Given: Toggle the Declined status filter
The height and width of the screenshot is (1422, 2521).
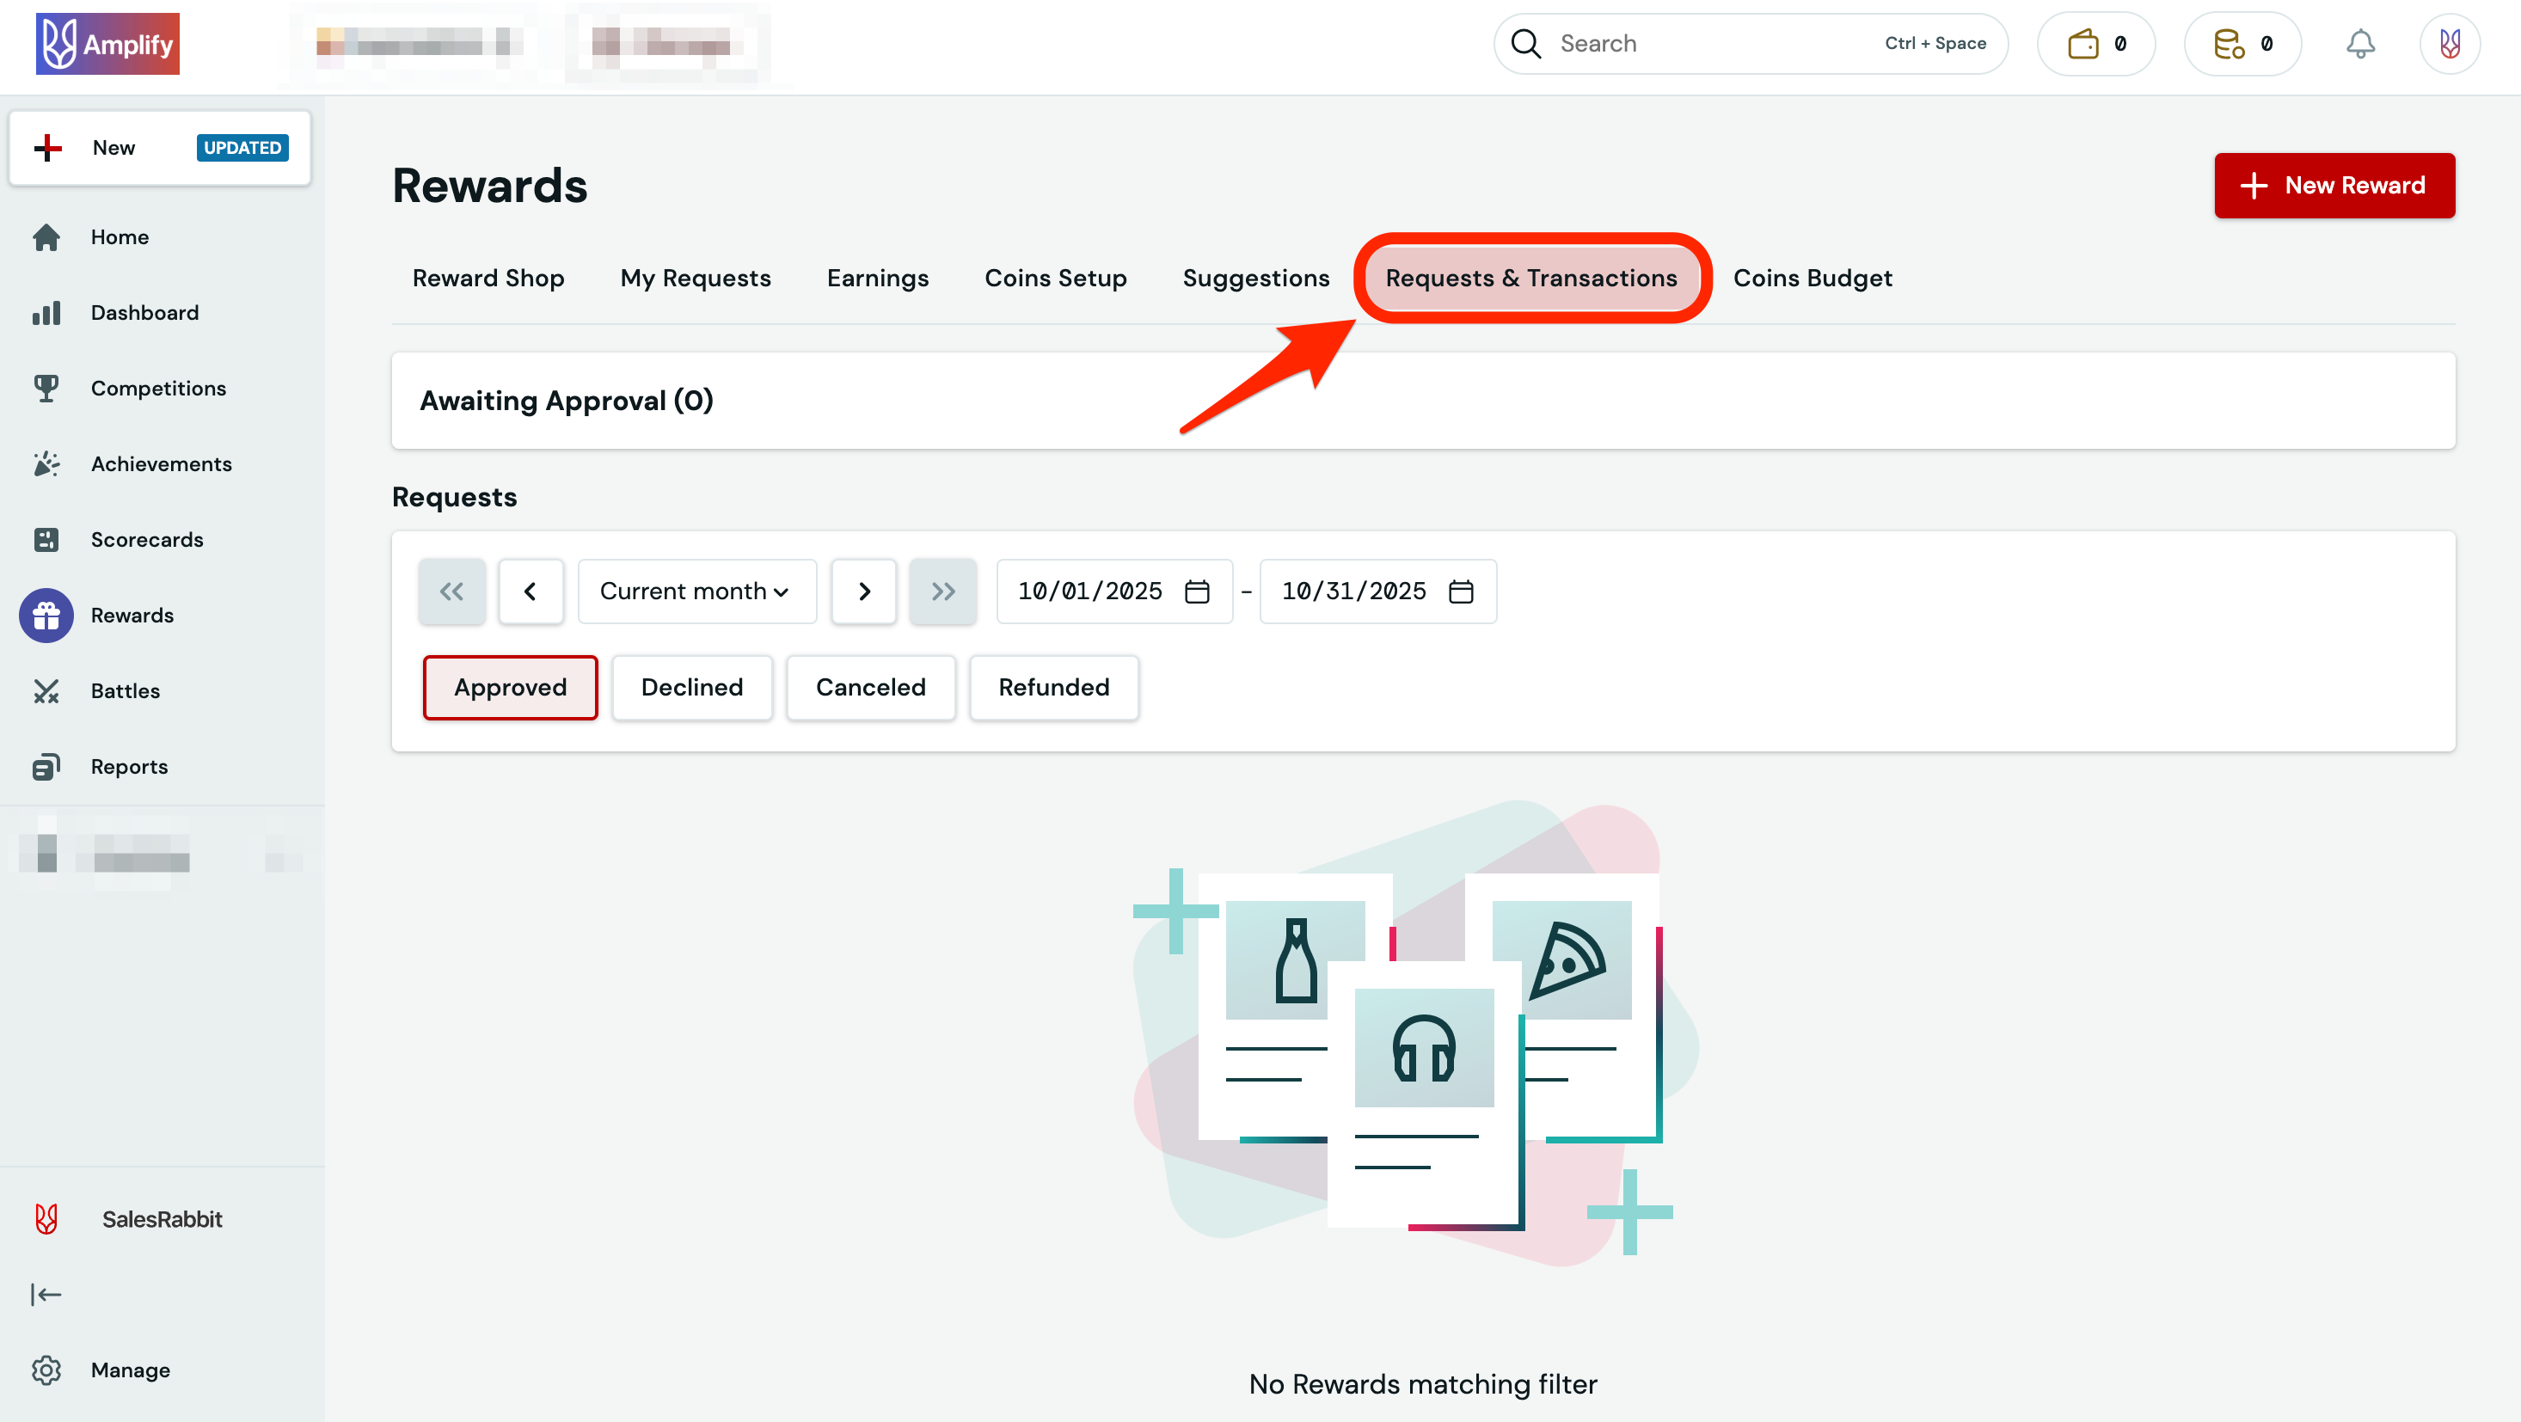Looking at the screenshot, I should pyautogui.click(x=691, y=687).
